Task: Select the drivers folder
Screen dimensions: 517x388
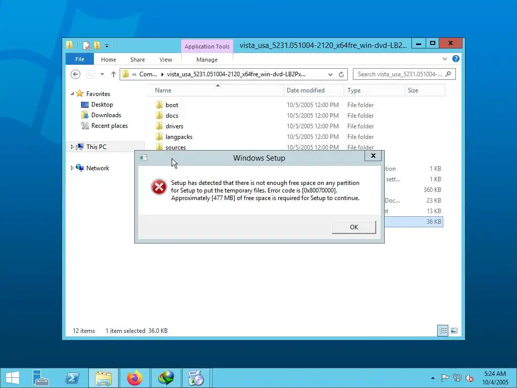Action: [174, 126]
